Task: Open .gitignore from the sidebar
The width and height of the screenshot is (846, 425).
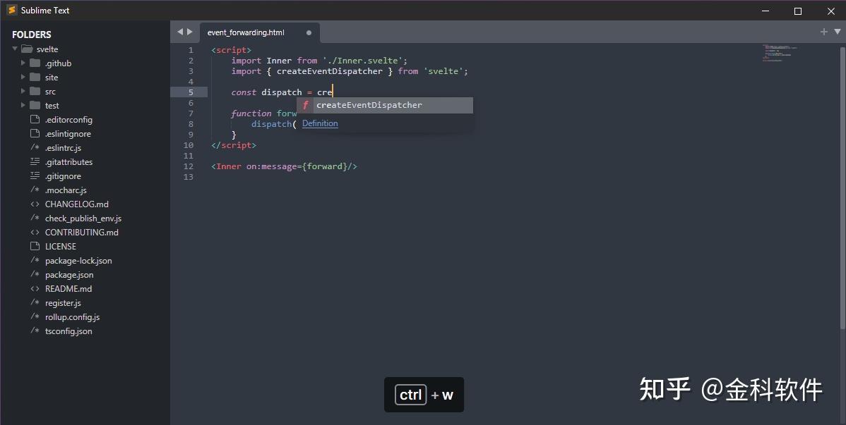Action: click(x=63, y=175)
